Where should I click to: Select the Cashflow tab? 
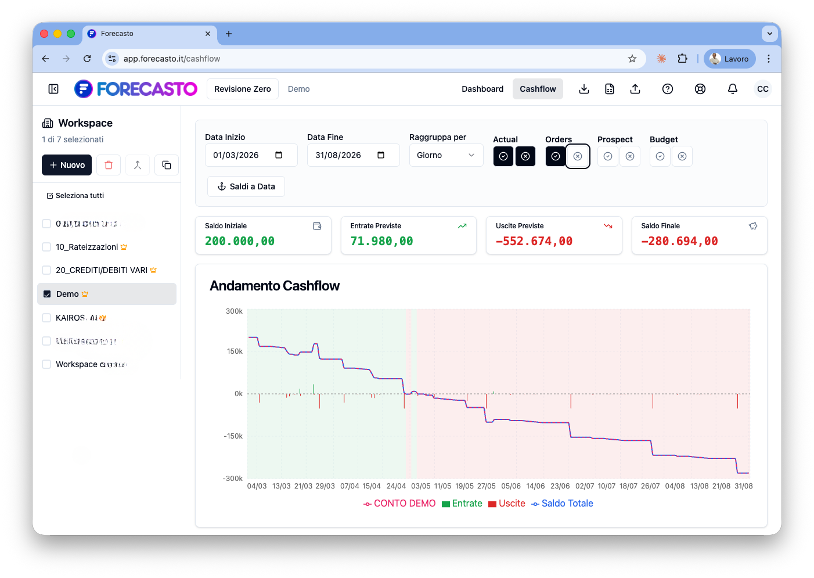click(x=537, y=89)
